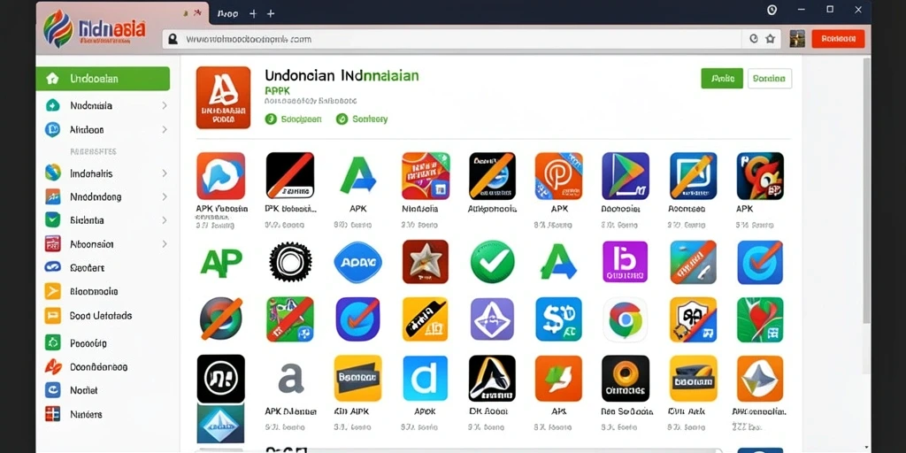This screenshot has height=453, width=906.
Task: Click the clock icon in the title bar
Action: (772, 10)
